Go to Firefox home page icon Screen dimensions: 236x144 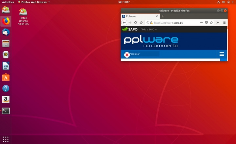[x=141, y=23]
